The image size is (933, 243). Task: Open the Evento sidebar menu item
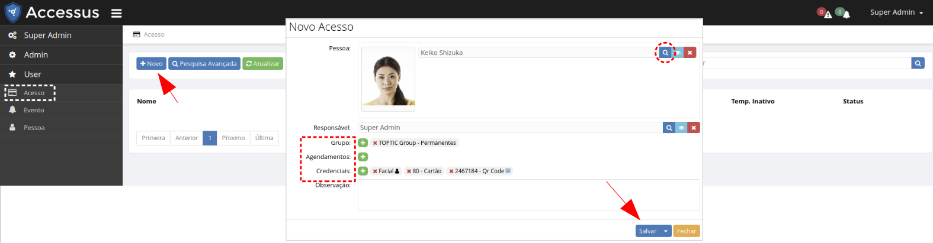pyautogui.click(x=34, y=111)
